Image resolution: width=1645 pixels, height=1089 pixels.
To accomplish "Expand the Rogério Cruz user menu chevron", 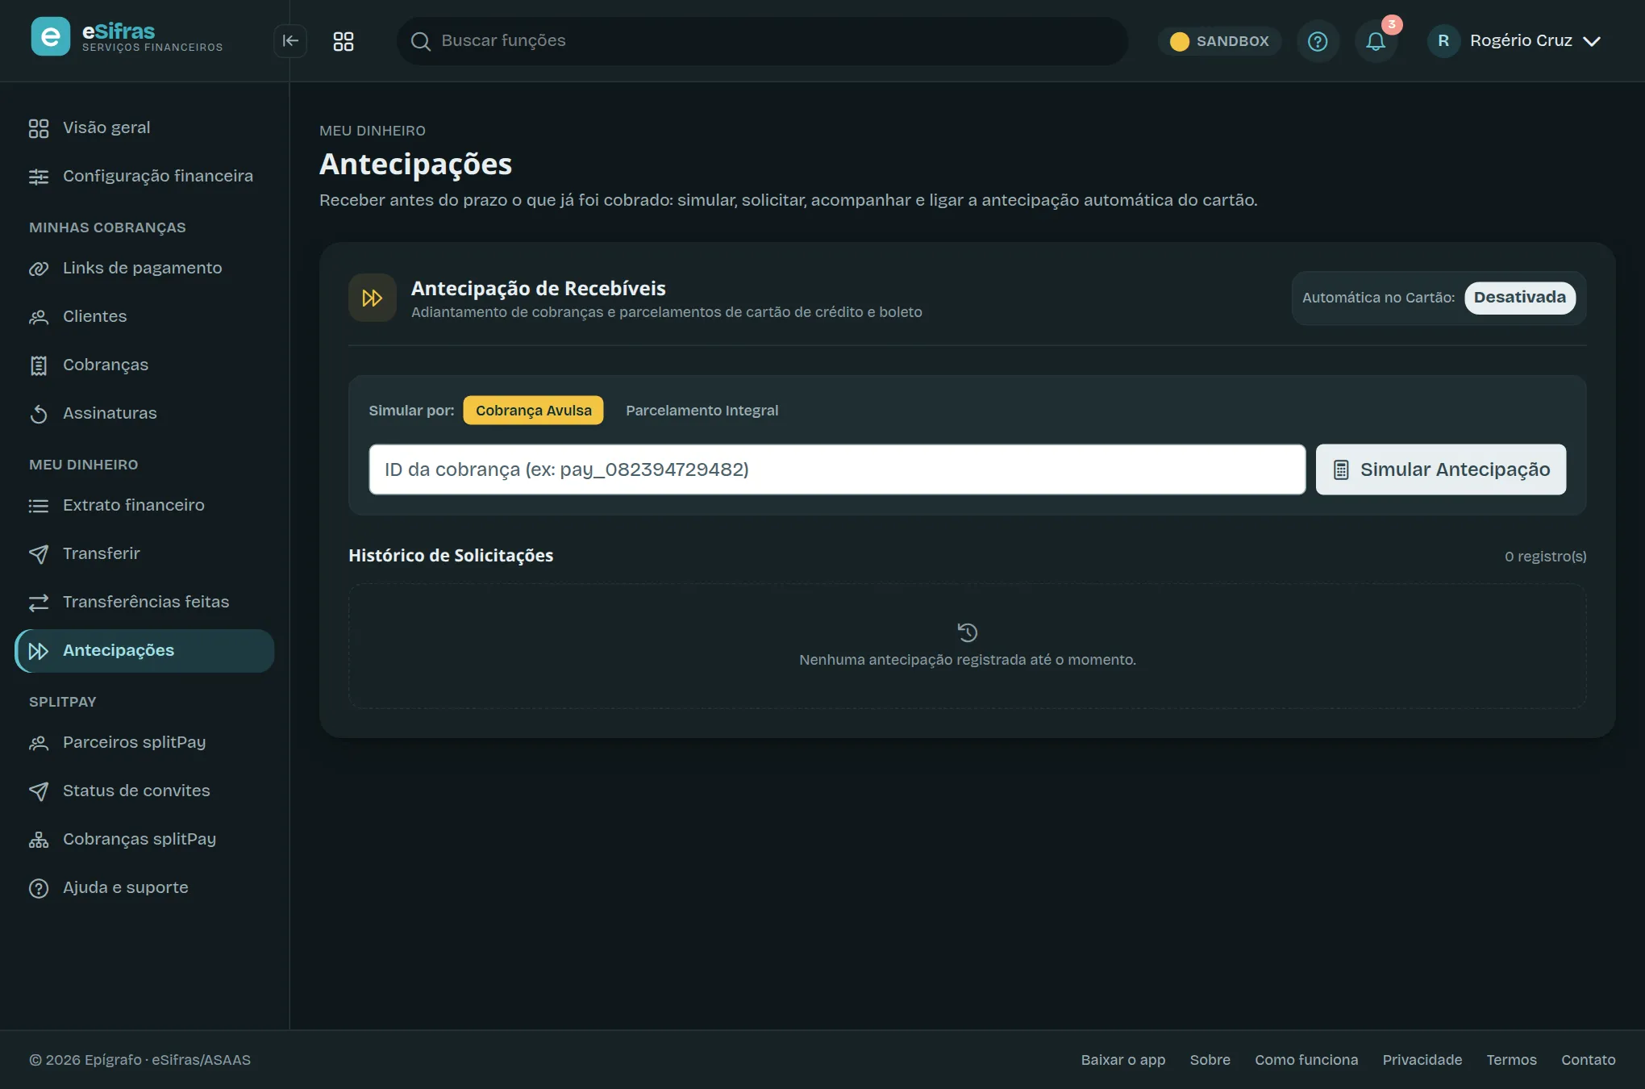I will [1592, 41].
